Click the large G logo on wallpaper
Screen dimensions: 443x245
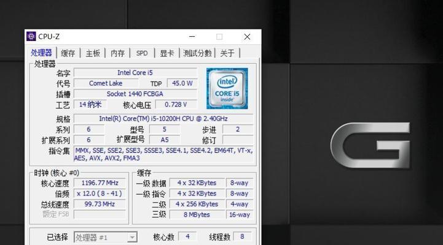370,145
